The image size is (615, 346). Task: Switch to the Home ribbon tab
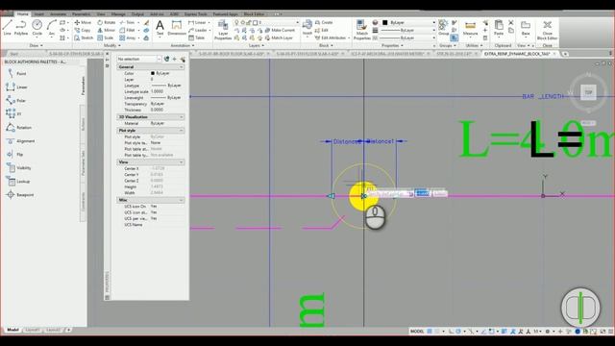pos(23,13)
